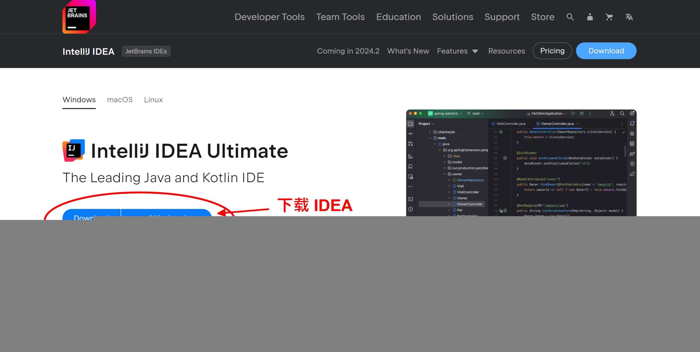The height and width of the screenshot is (352, 700).
Task: Click AI Assistant spiral icon in IDE preview
Action: (632, 134)
